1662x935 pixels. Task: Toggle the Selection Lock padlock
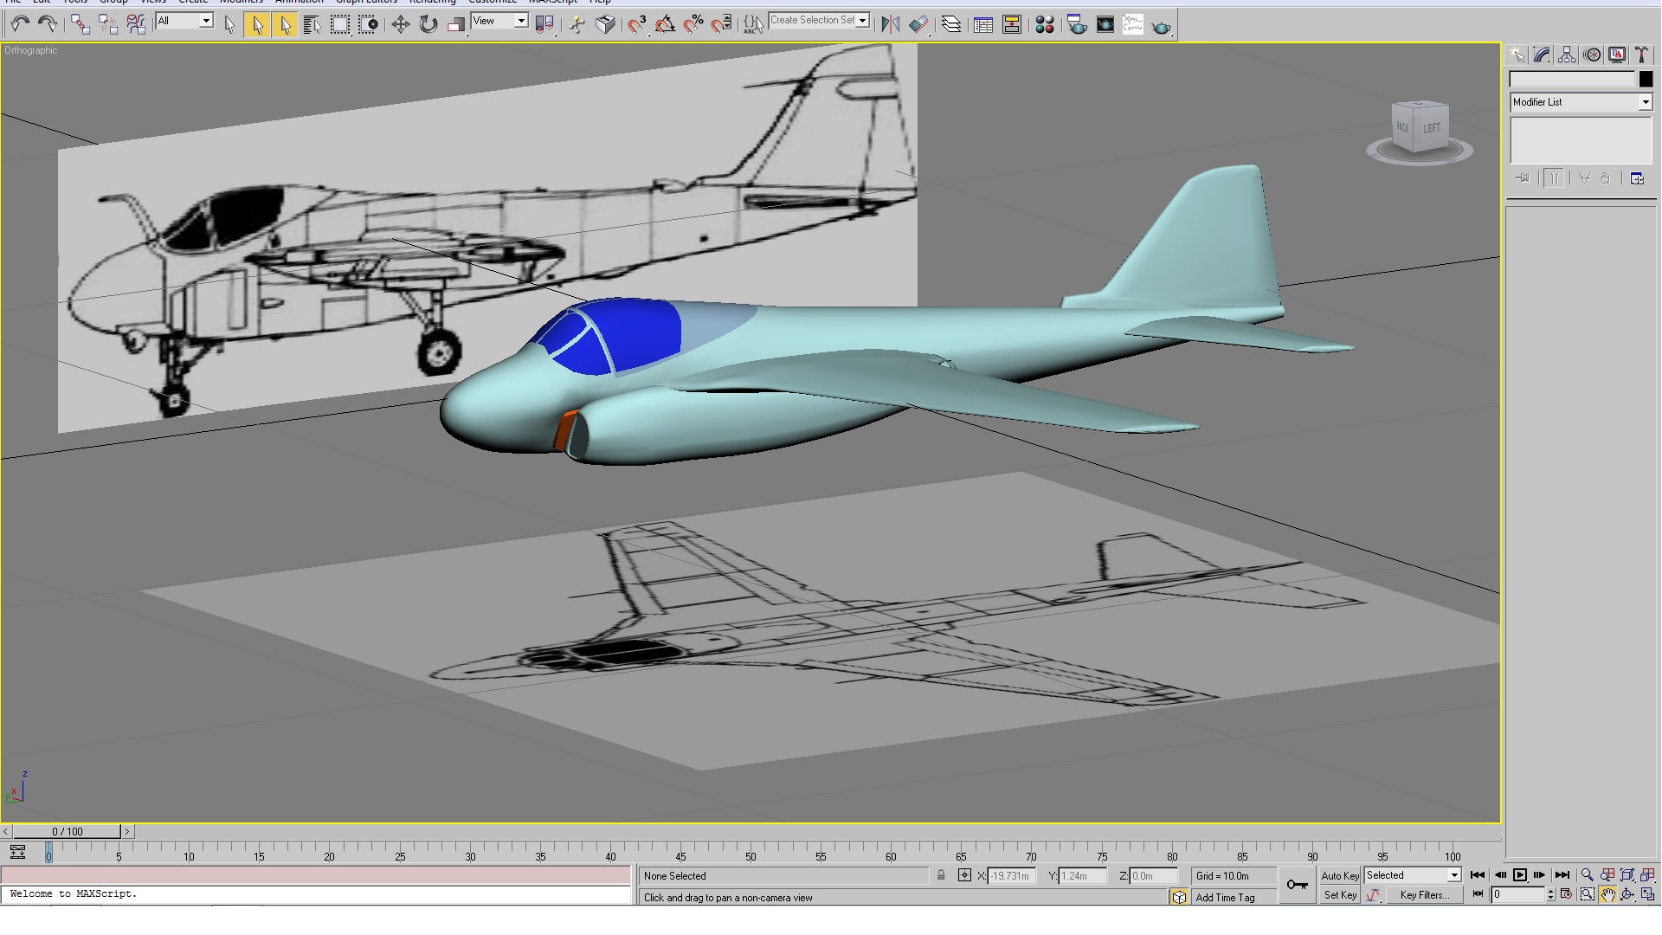(941, 875)
